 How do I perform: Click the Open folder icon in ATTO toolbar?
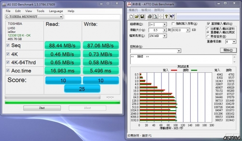(x=137, y=17)
